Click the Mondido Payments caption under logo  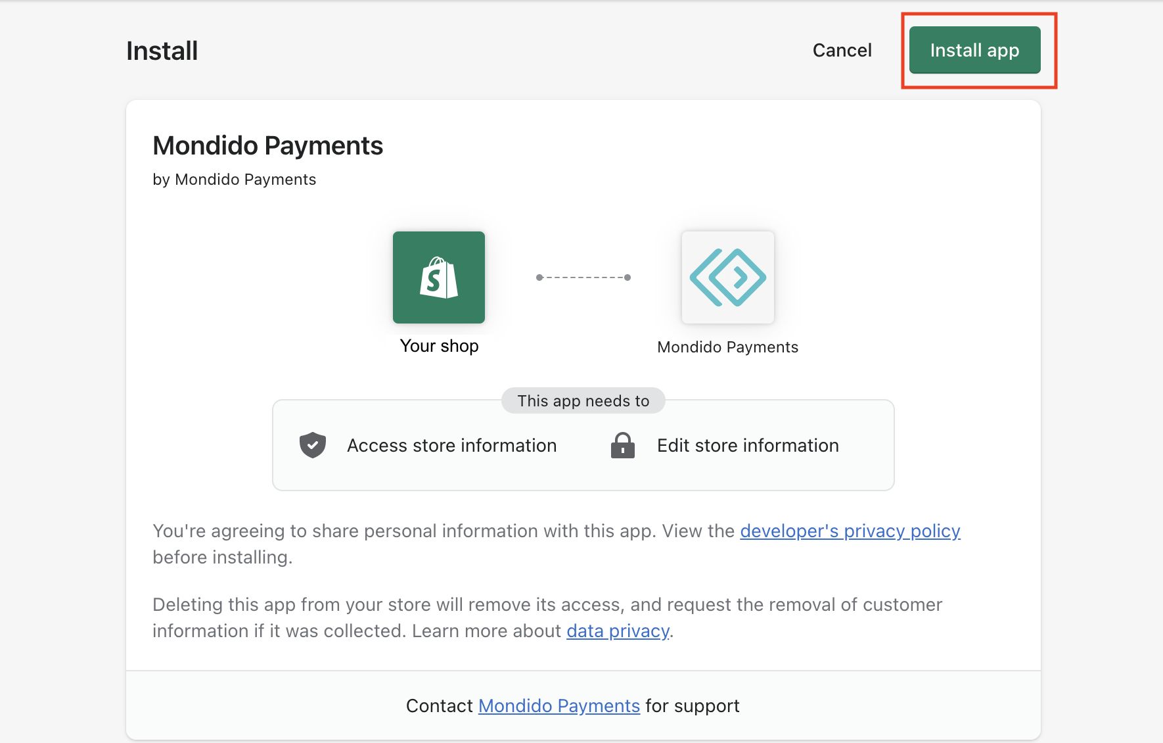click(728, 347)
